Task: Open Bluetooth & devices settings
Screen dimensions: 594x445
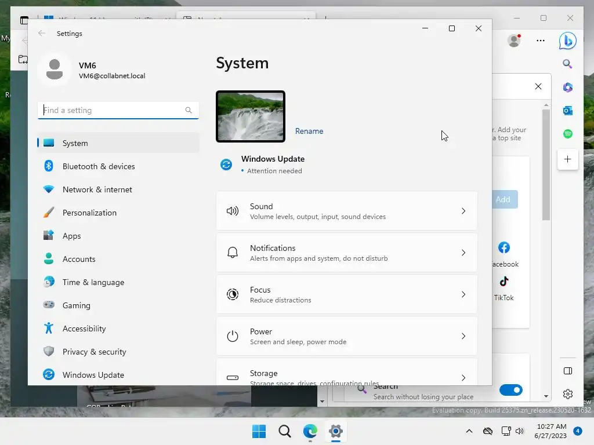Action: click(118, 166)
